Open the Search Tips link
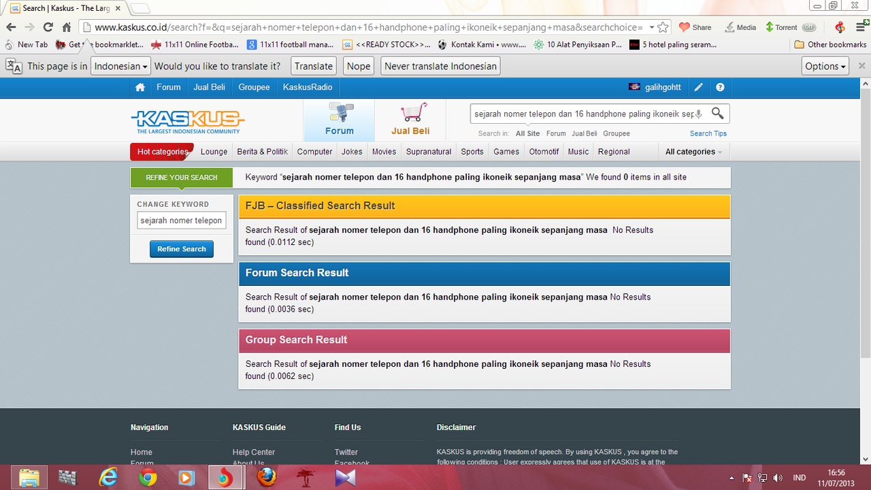The image size is (871, 490). pos(708,133)
